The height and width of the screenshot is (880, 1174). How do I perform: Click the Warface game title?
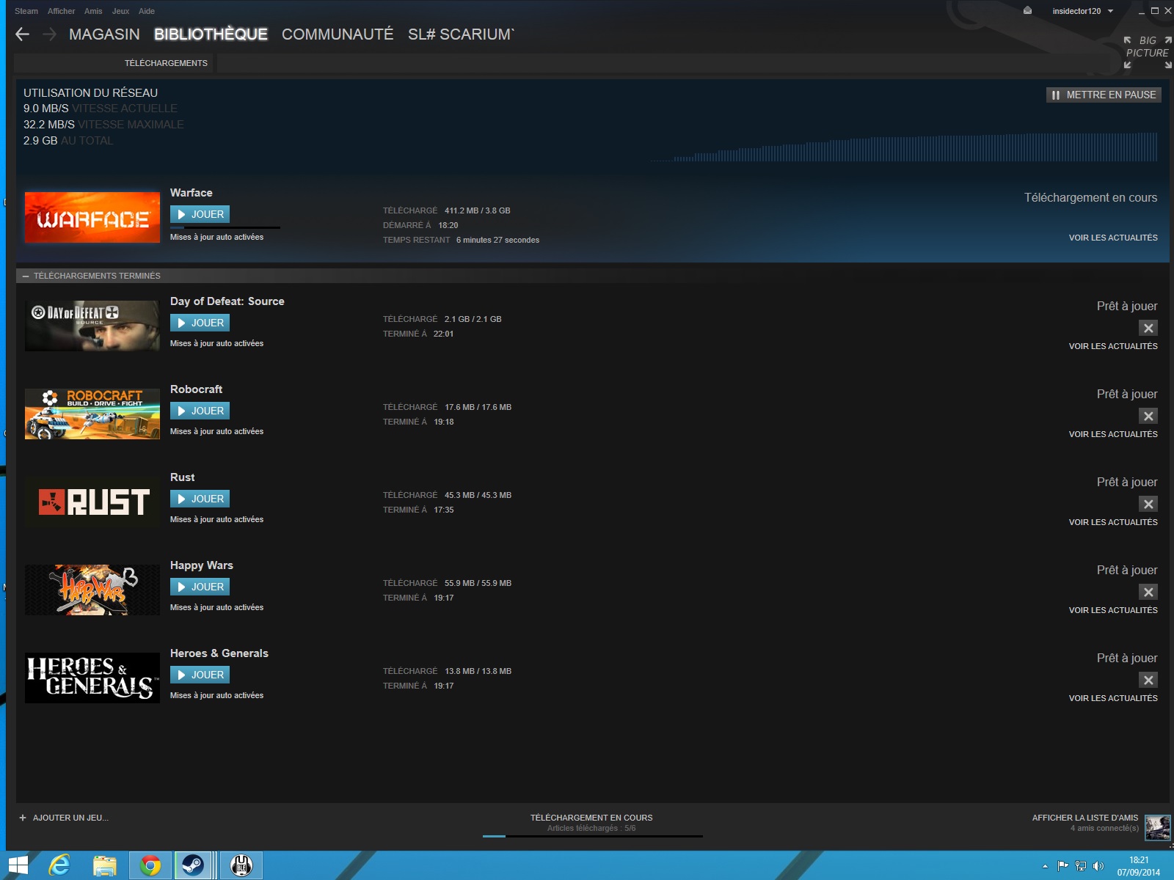pos(192,193)
